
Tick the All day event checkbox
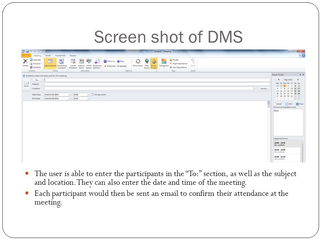pyautogui.click(x=93, y=95)
